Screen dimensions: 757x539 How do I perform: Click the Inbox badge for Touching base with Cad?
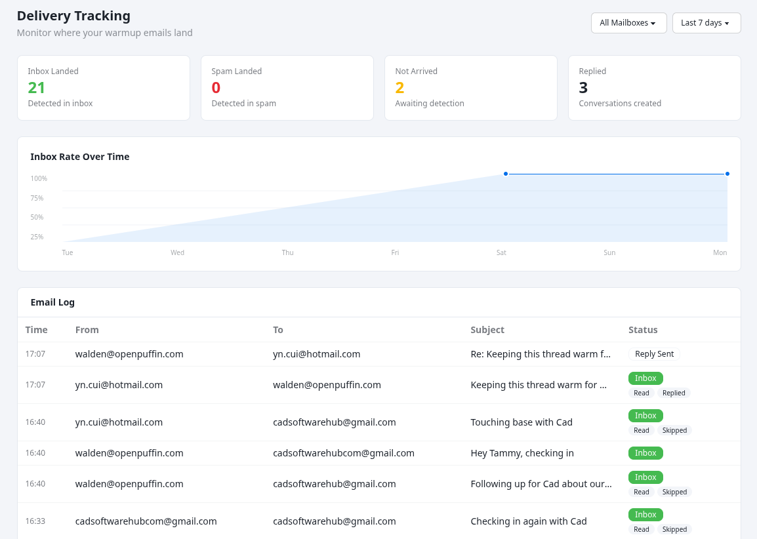(x=645, y=415)
